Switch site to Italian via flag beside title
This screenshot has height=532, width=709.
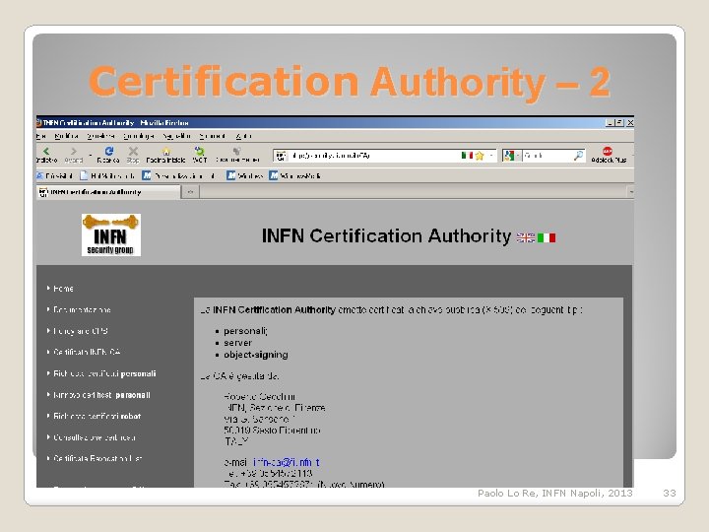click(547, 237)
